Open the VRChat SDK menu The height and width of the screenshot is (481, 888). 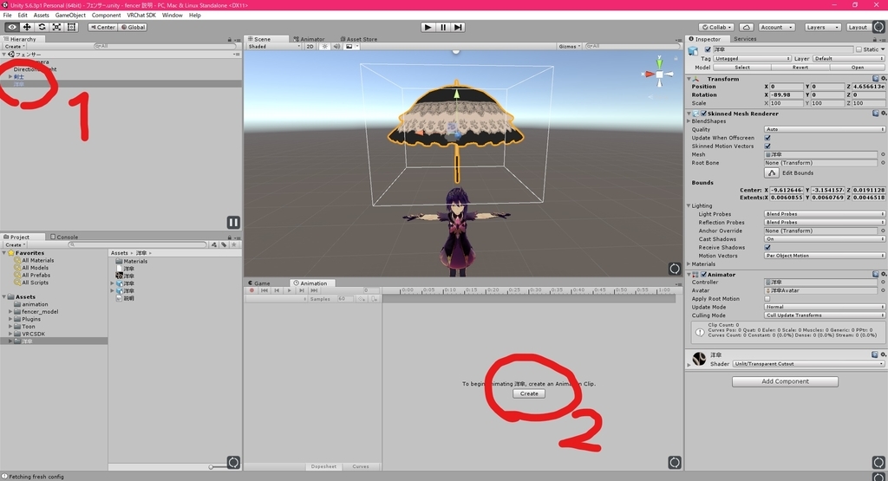click(x=141, y=16)
